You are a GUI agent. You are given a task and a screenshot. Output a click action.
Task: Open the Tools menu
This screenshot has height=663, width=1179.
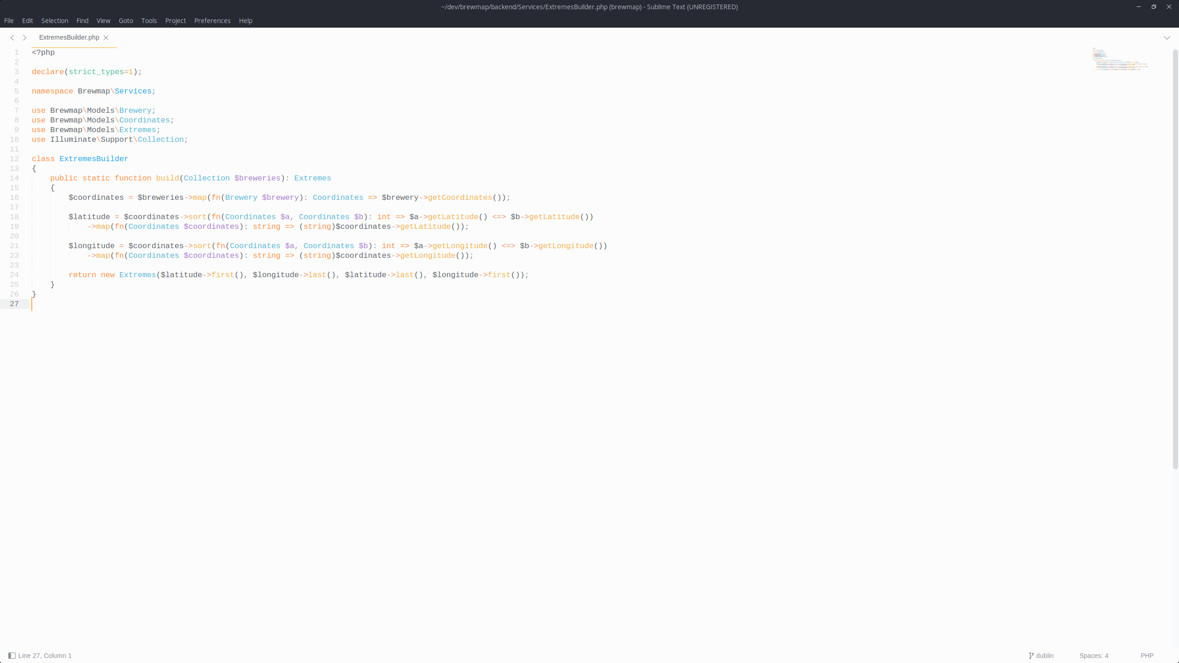pos(149,21)
